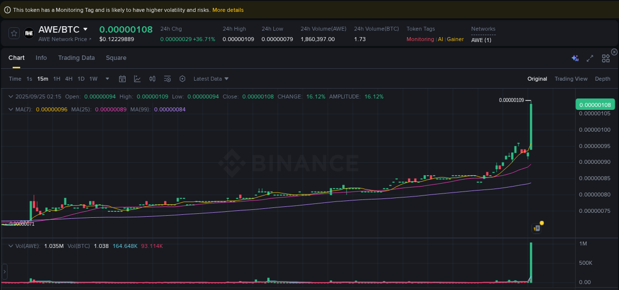Viewport: 619px width, 290px height.
Task: Open the candlestick comparison icon
Action: pos(153,78)
